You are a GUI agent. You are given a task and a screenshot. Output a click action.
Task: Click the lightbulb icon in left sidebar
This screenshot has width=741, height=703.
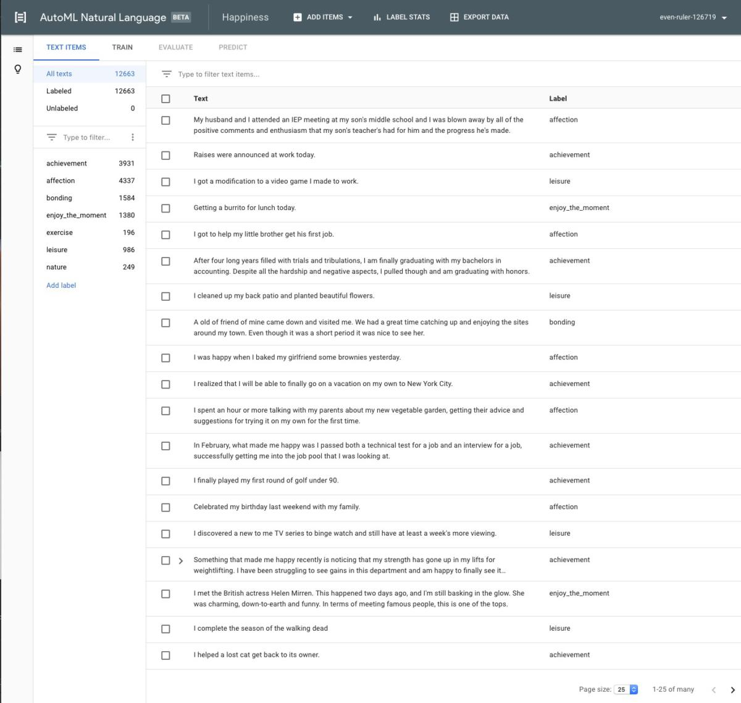click(18, 69)
